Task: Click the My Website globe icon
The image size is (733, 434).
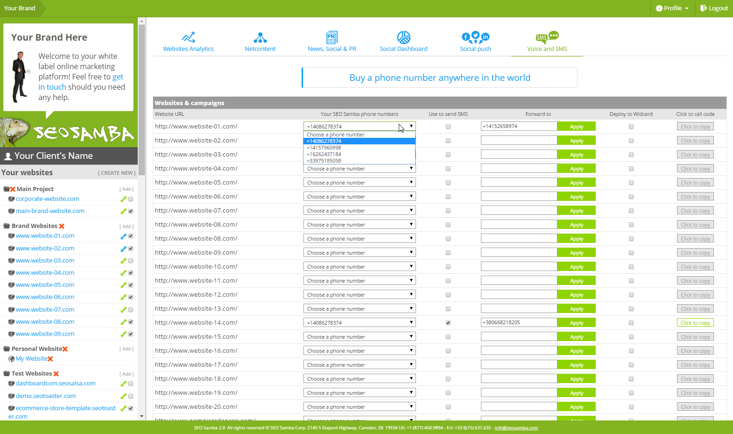Action: (x=12, y=359)
